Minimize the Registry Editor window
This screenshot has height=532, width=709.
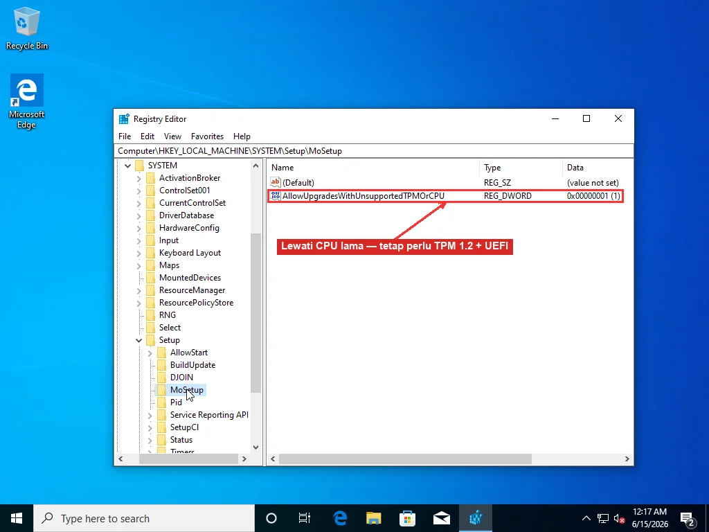point(555,118)
